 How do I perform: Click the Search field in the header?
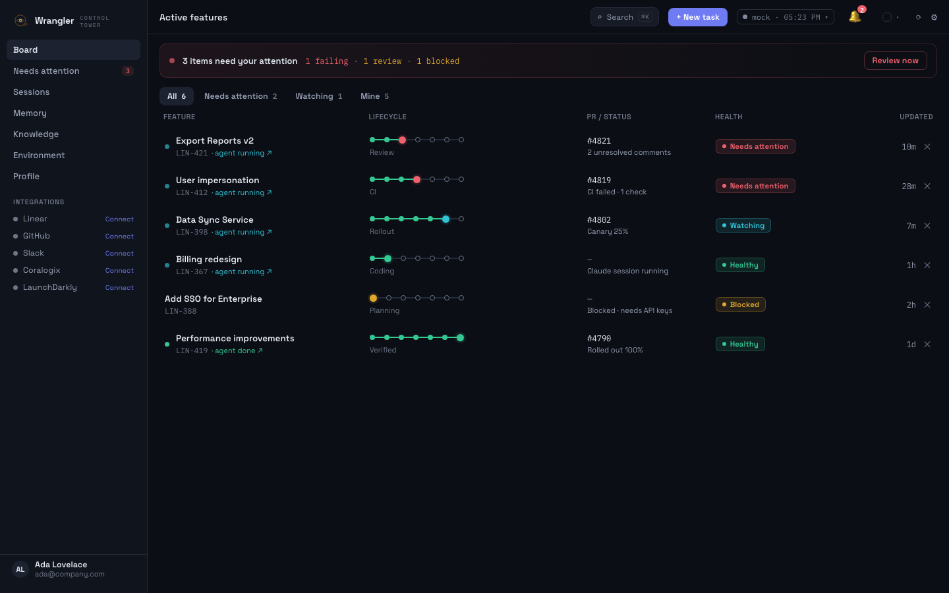[625, 17]
